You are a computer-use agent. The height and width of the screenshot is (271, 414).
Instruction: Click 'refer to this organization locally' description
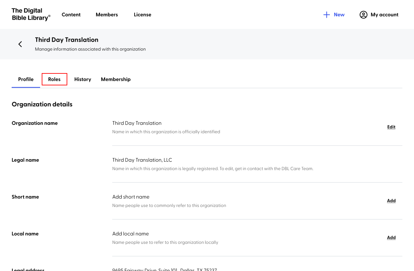tap(165, 243)
